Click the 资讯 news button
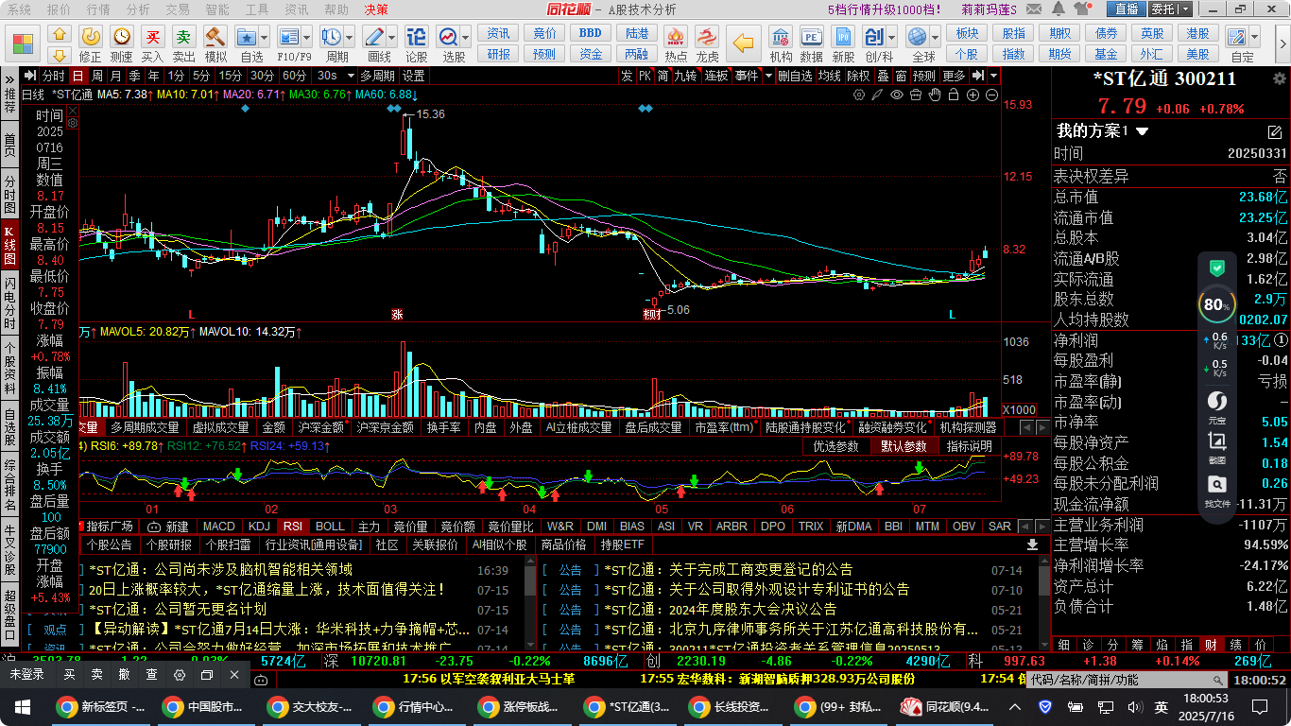The image size is (1291, 726). pos(498,33)
